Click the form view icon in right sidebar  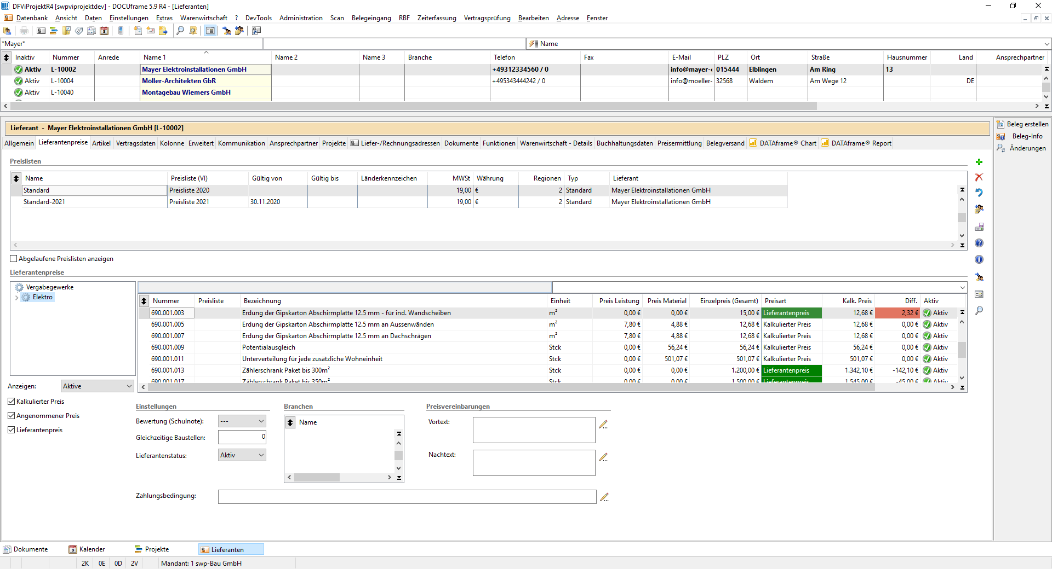pos(979,294)
